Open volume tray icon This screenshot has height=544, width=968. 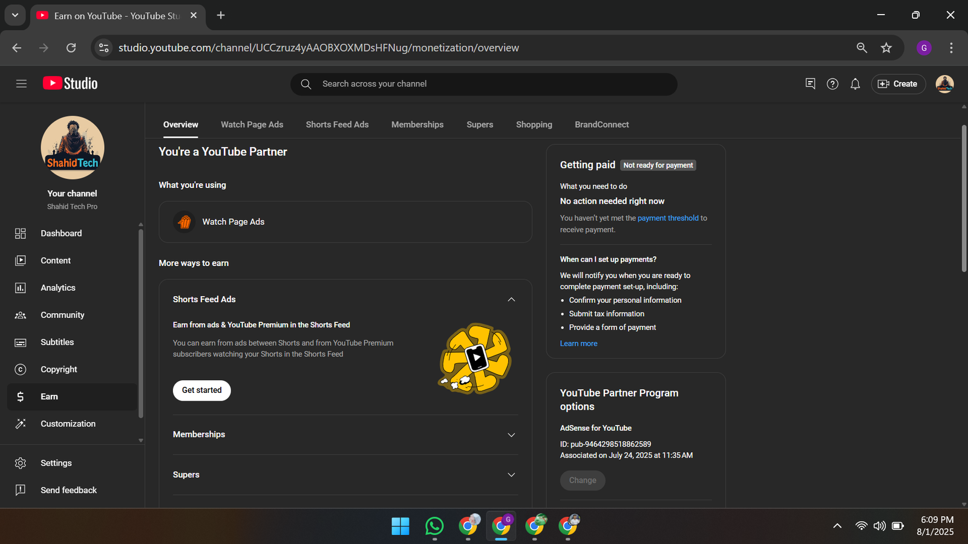(879, 526)
